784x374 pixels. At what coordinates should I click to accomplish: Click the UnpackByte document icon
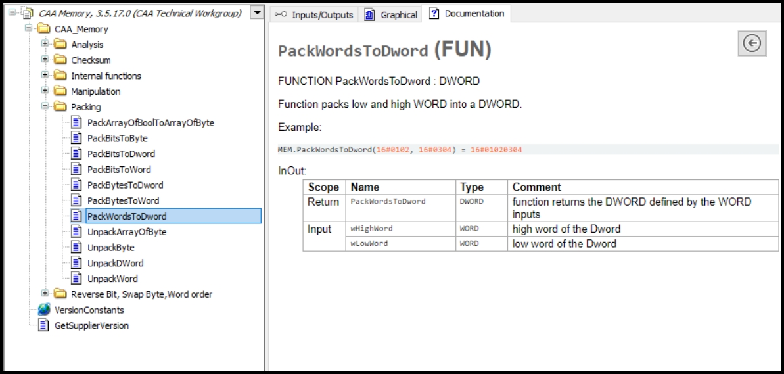coord(76,247)
